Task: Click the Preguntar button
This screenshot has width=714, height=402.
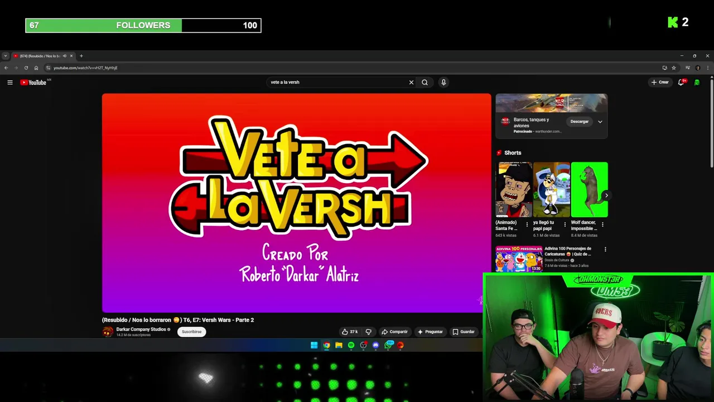Action: click(x=430, y=332)
